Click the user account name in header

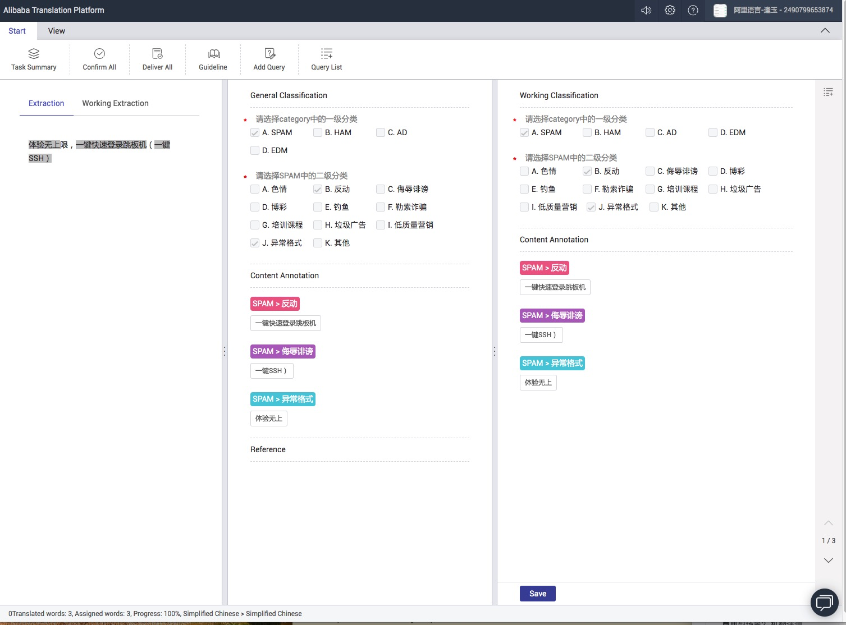(783, 10)
